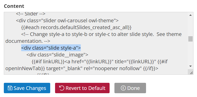
Task: Click the highlighted slide style-a line
Action: pos(51,48)
